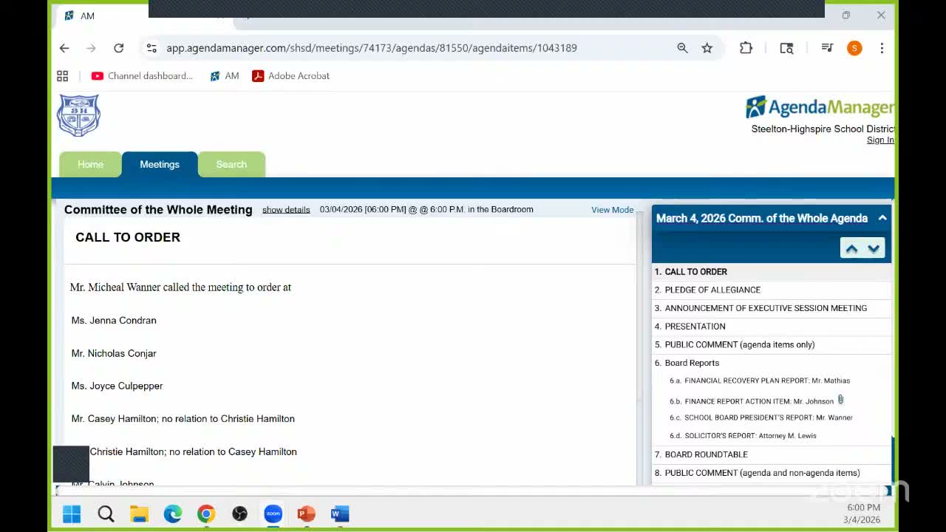
Task: Open the Windows Start menu
Action: coord(72,514)
